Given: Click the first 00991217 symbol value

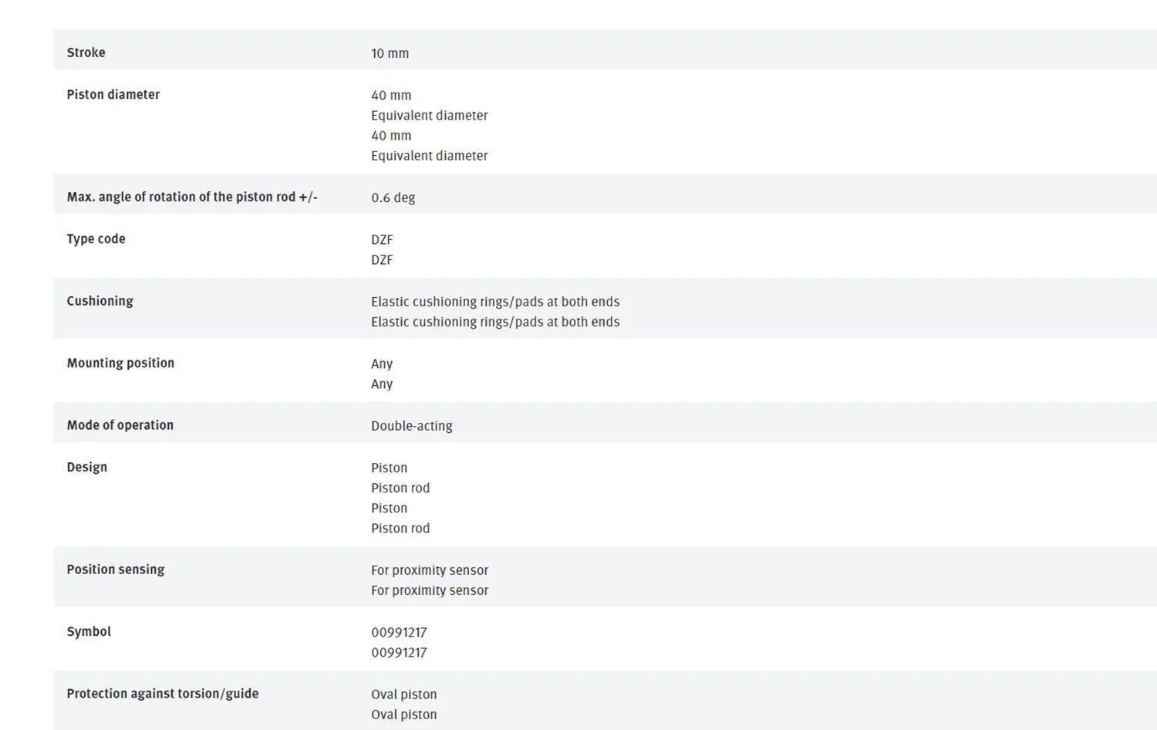Looking at the screenshot, I should click(x=399, y=632).
